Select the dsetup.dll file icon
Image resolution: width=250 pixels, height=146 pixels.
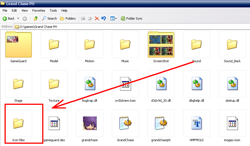[232, 84]
